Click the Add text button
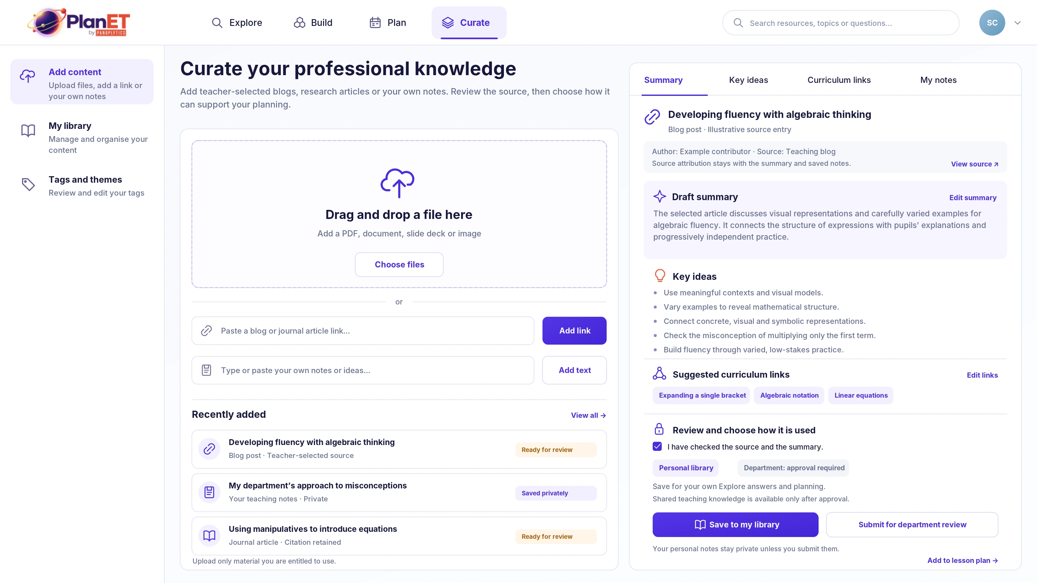Image resolution: width=1037 pixels, height=583 pixels. (x=575, y=370)
